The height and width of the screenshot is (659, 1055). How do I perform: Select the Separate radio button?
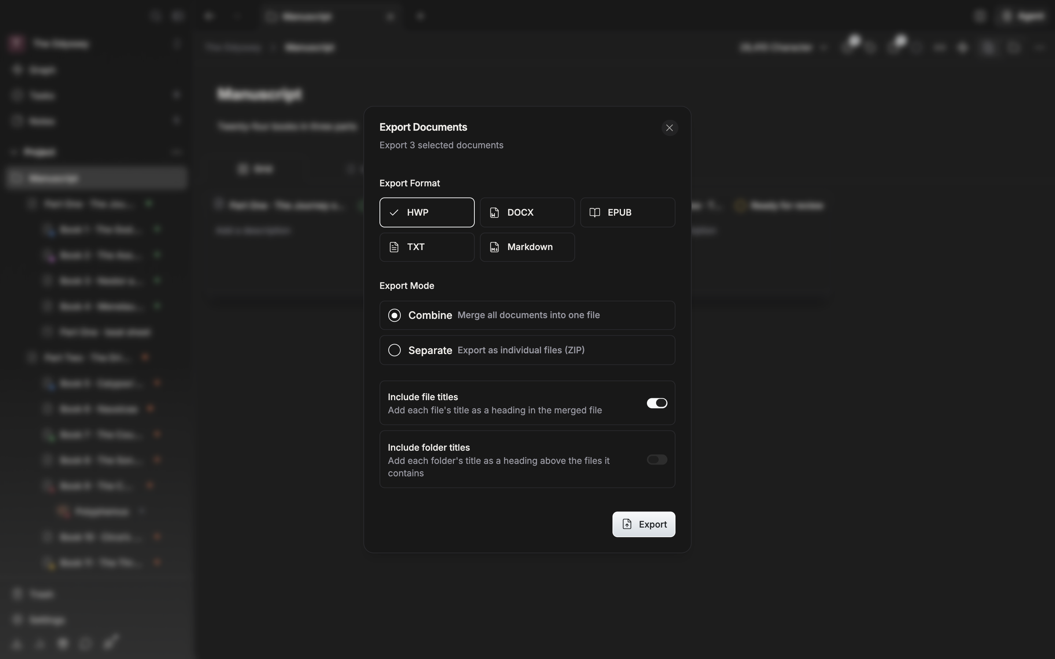[x=395, y=350]
